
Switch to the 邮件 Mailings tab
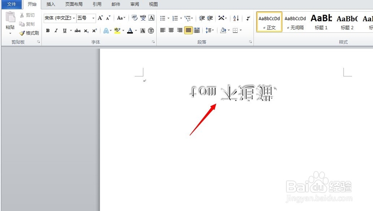coord(116,4)
